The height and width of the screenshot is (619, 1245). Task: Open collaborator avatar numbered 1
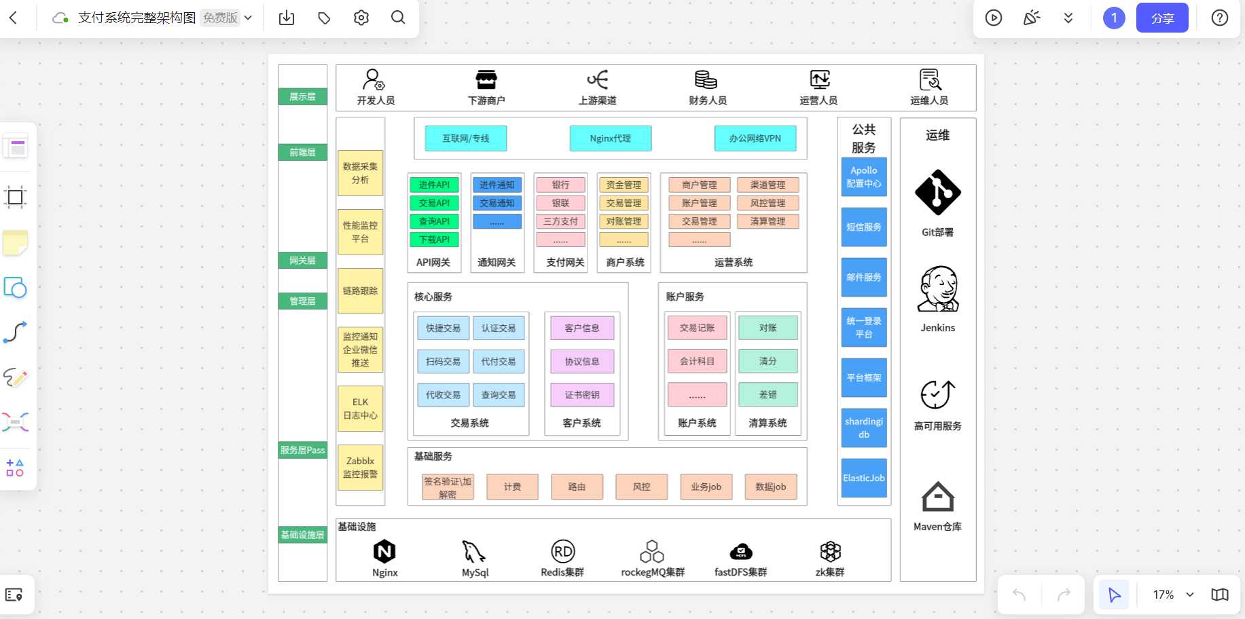pos(1114,18)
